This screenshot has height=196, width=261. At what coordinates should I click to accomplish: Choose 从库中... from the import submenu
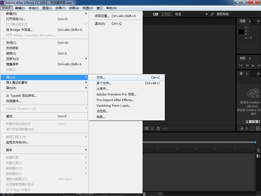point(126,89)
